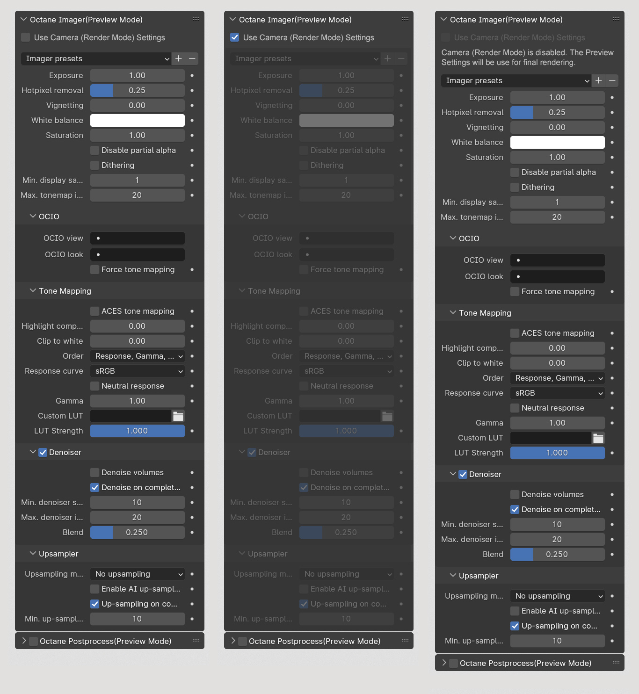
Task: Enable Force tone mapping in right panel
Action: [x=515, y=291]
